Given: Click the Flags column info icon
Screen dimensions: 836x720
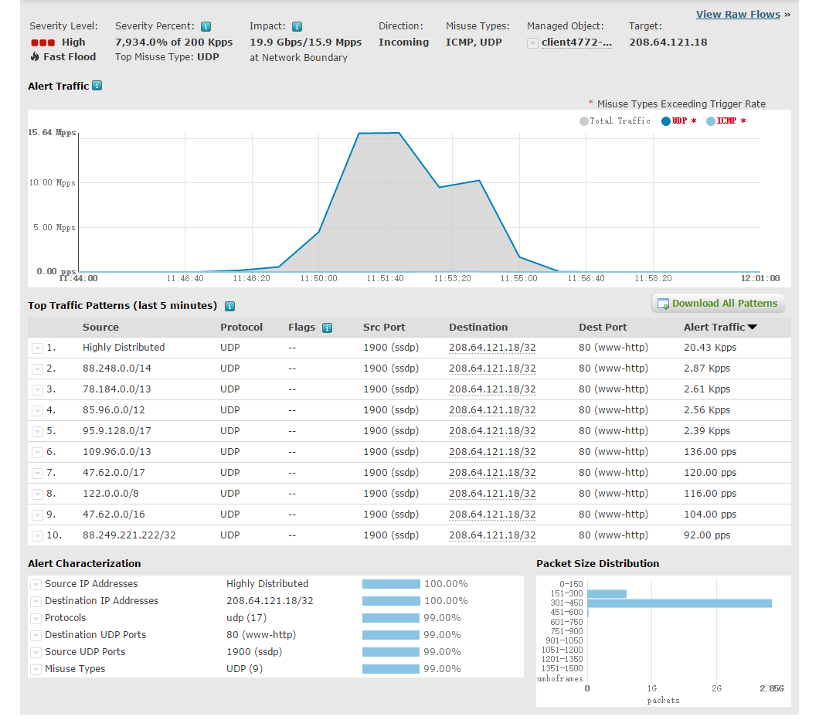Looking at the screenshot, I should [x=328, y=328].
